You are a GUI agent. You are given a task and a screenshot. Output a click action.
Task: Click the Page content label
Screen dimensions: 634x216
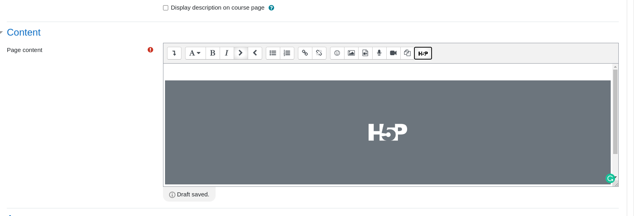[x=24, y=50]
